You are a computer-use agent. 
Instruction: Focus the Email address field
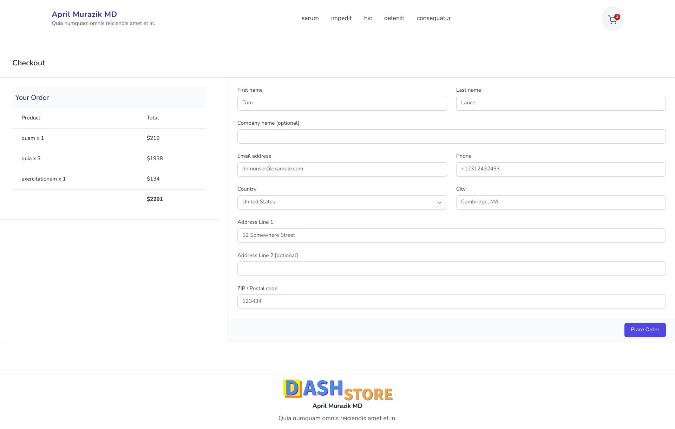tap(342, 169)
